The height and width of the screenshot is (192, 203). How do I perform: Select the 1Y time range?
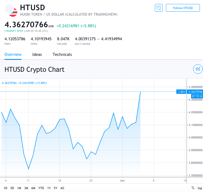point(49,188)
